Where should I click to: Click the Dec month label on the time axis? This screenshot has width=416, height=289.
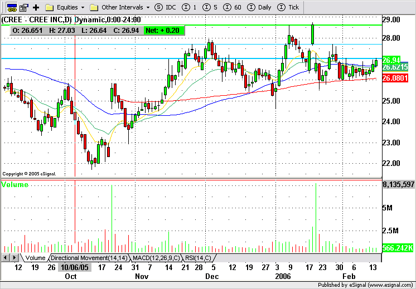click(212, 277)
